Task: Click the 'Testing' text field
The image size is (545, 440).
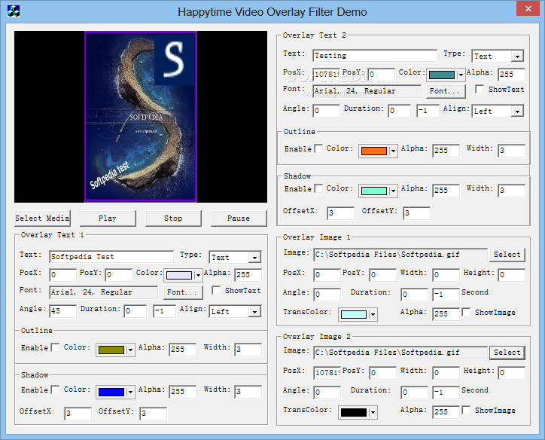Action: point(375,56)
